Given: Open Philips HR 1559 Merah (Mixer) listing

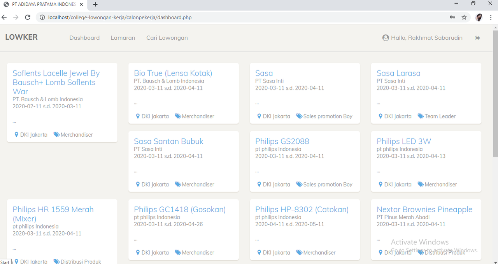Looking at the screenshot, I should 53,214.
